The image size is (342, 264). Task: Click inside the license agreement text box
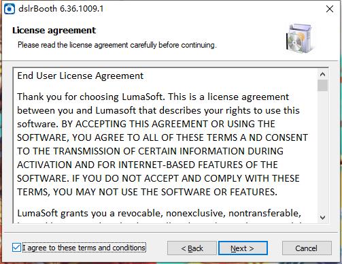(165, 145)
